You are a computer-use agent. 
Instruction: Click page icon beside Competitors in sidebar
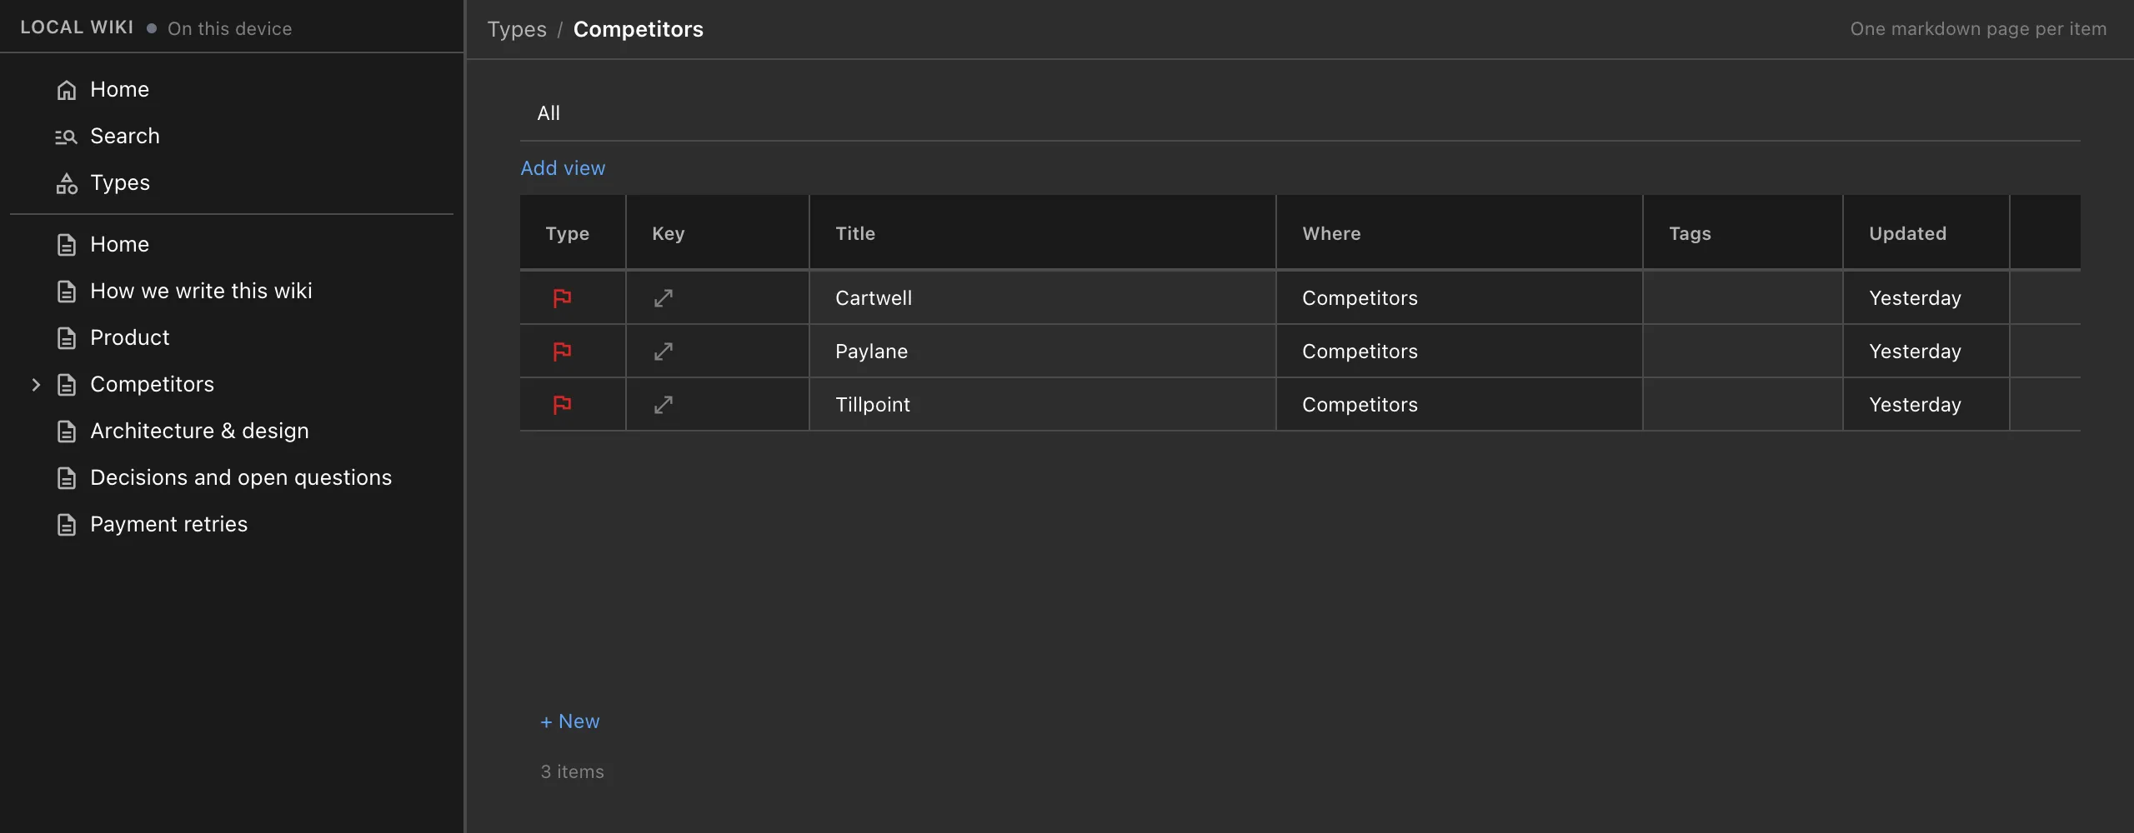point(67,385)
